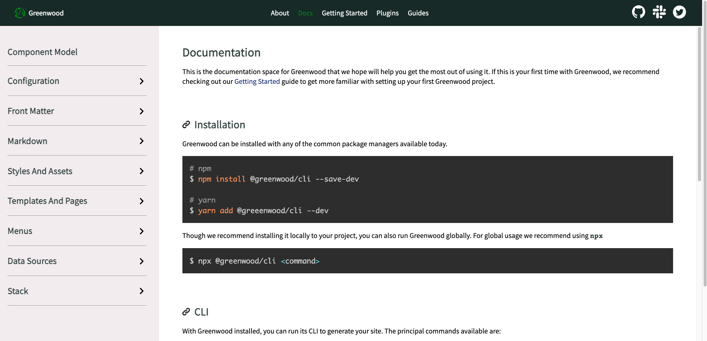707x341 pixels.
Task: Click the Twitter icon
Action: [680, 12]
